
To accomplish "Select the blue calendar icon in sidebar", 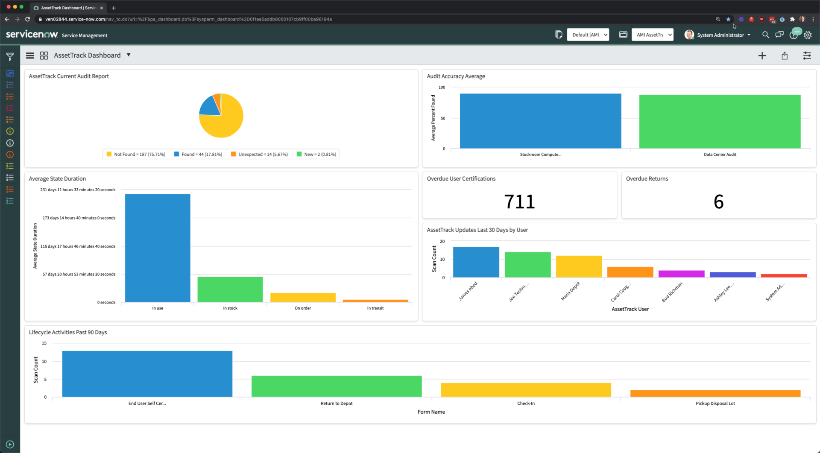I will (10, 73).
